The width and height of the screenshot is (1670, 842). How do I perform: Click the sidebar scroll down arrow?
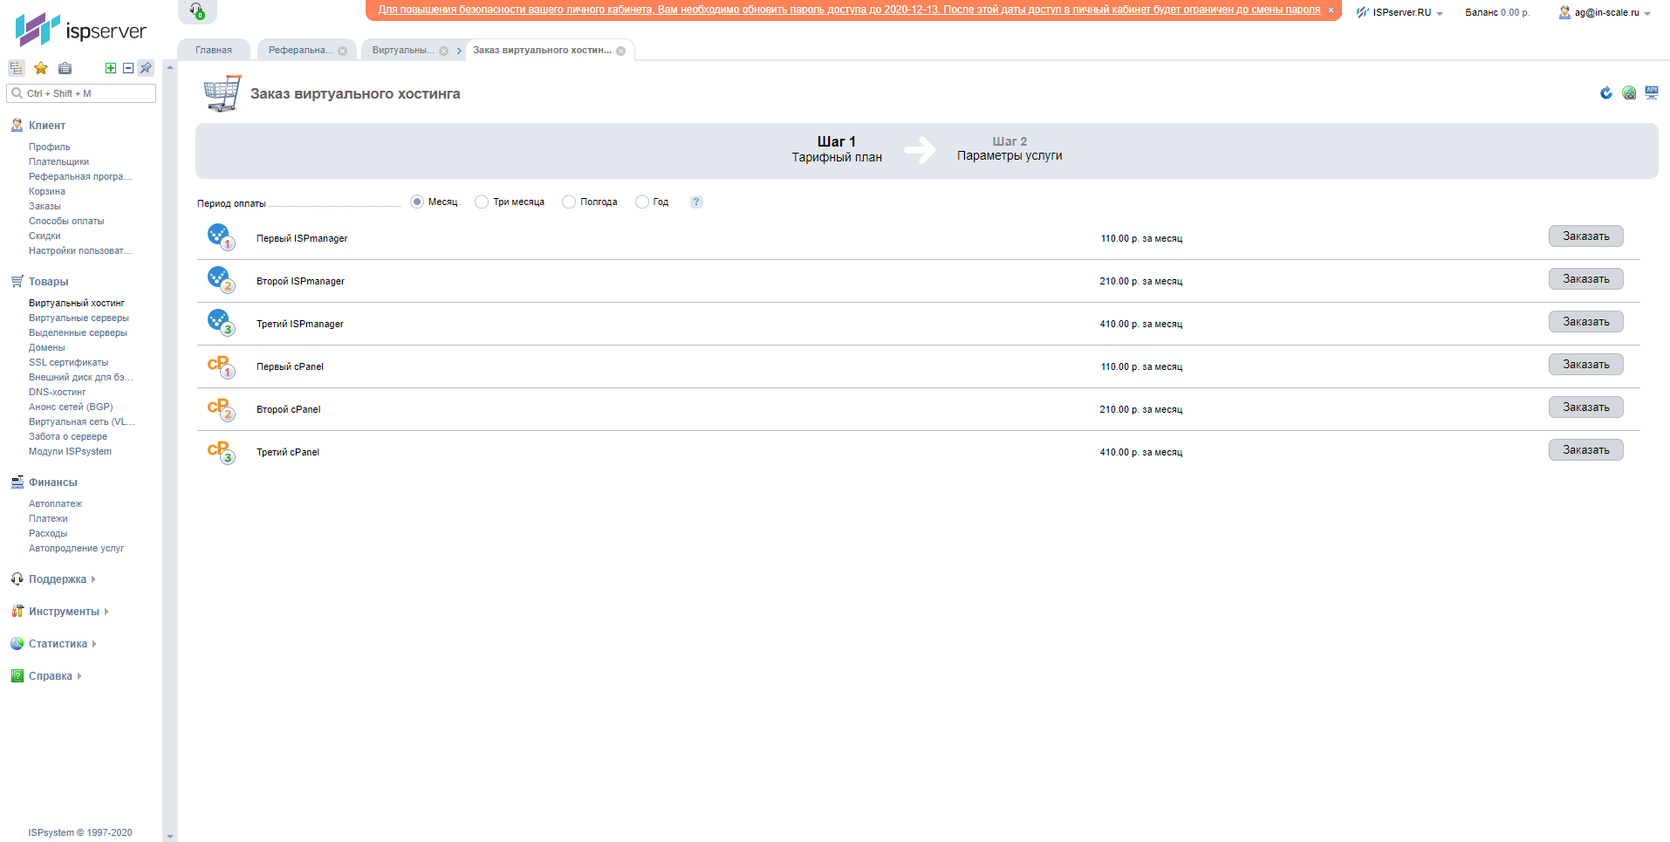(x=170, y=836)
